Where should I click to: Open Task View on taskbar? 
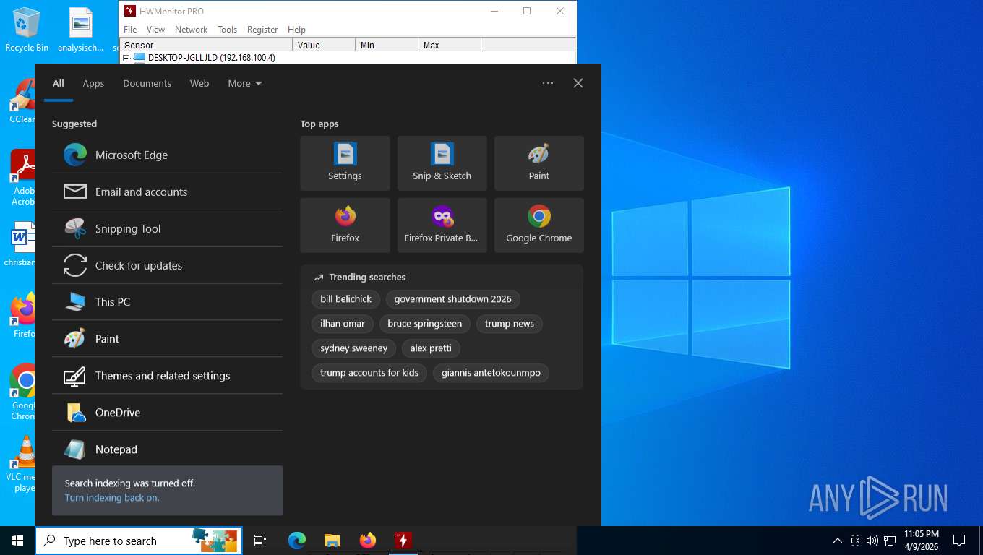pos(260,541)
